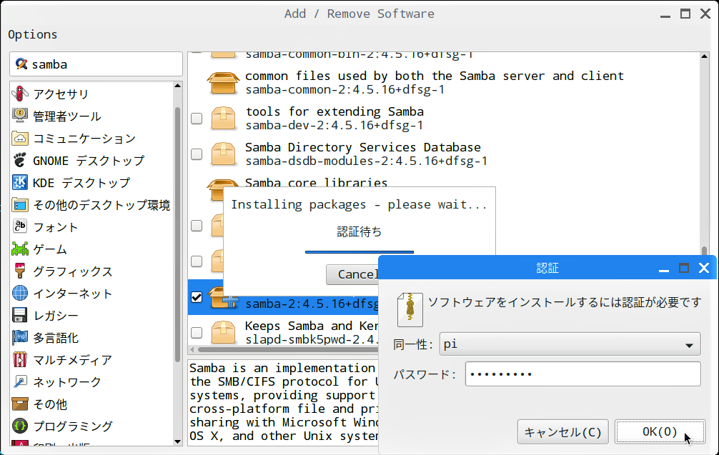Open the Options menu
This screenshot has width=719, height=455.
(33, 34)
